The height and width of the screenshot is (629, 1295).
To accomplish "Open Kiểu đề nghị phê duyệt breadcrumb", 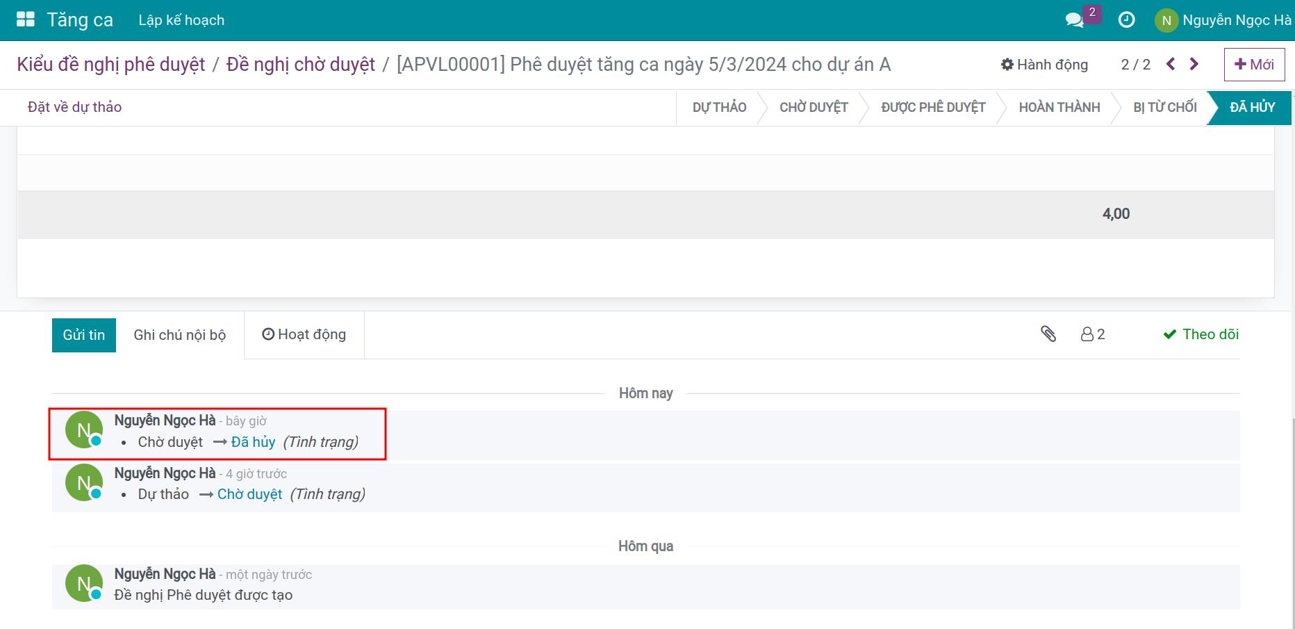I will click(111, 65).
